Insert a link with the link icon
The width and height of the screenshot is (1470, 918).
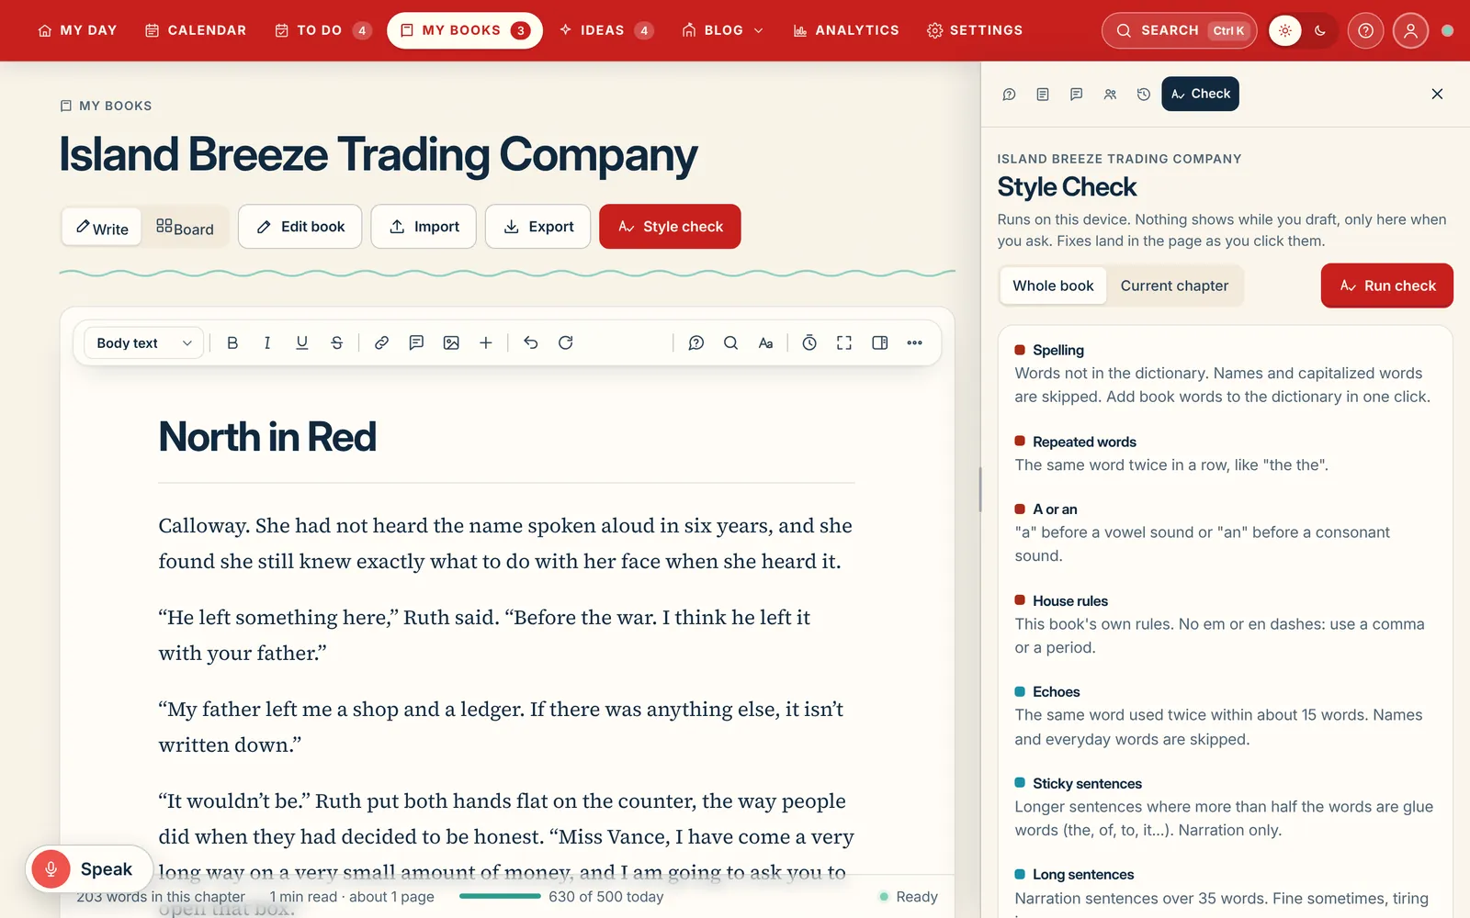(x=381, y=342)
